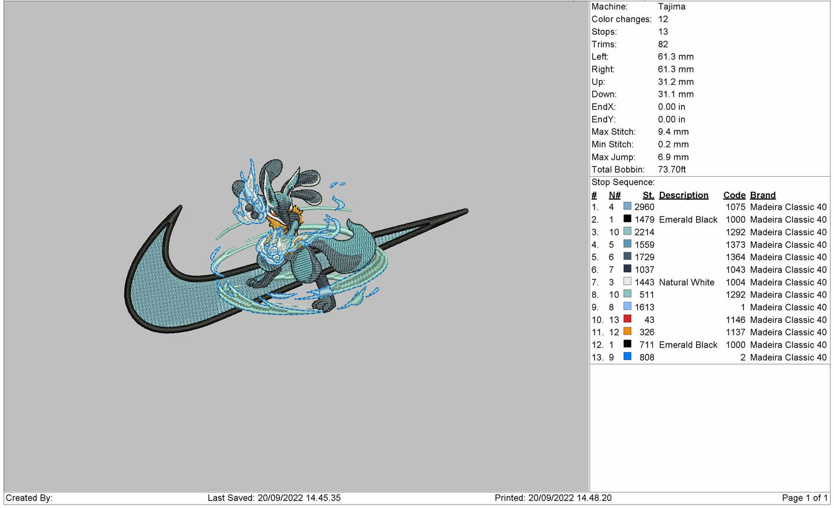Image resolution: width=834 pixels, height=508 pixels.
Task: Click the Total Bobbin value 73.70ft
Action: pos(672,170)
